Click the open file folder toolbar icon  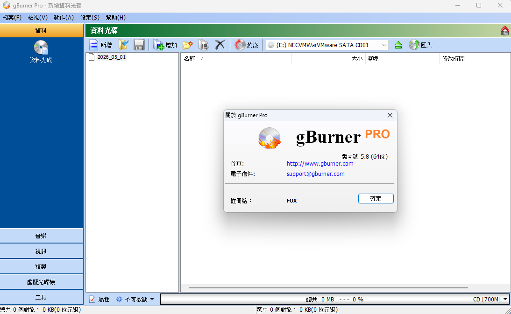point(123,45)
